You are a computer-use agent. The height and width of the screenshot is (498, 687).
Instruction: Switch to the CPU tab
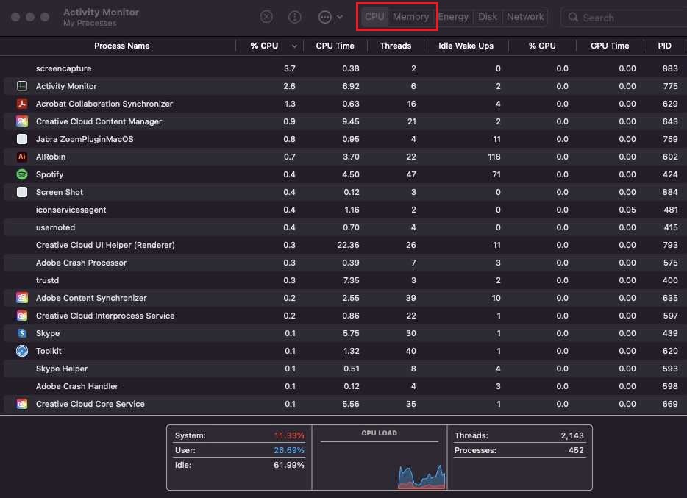(374, 17)
